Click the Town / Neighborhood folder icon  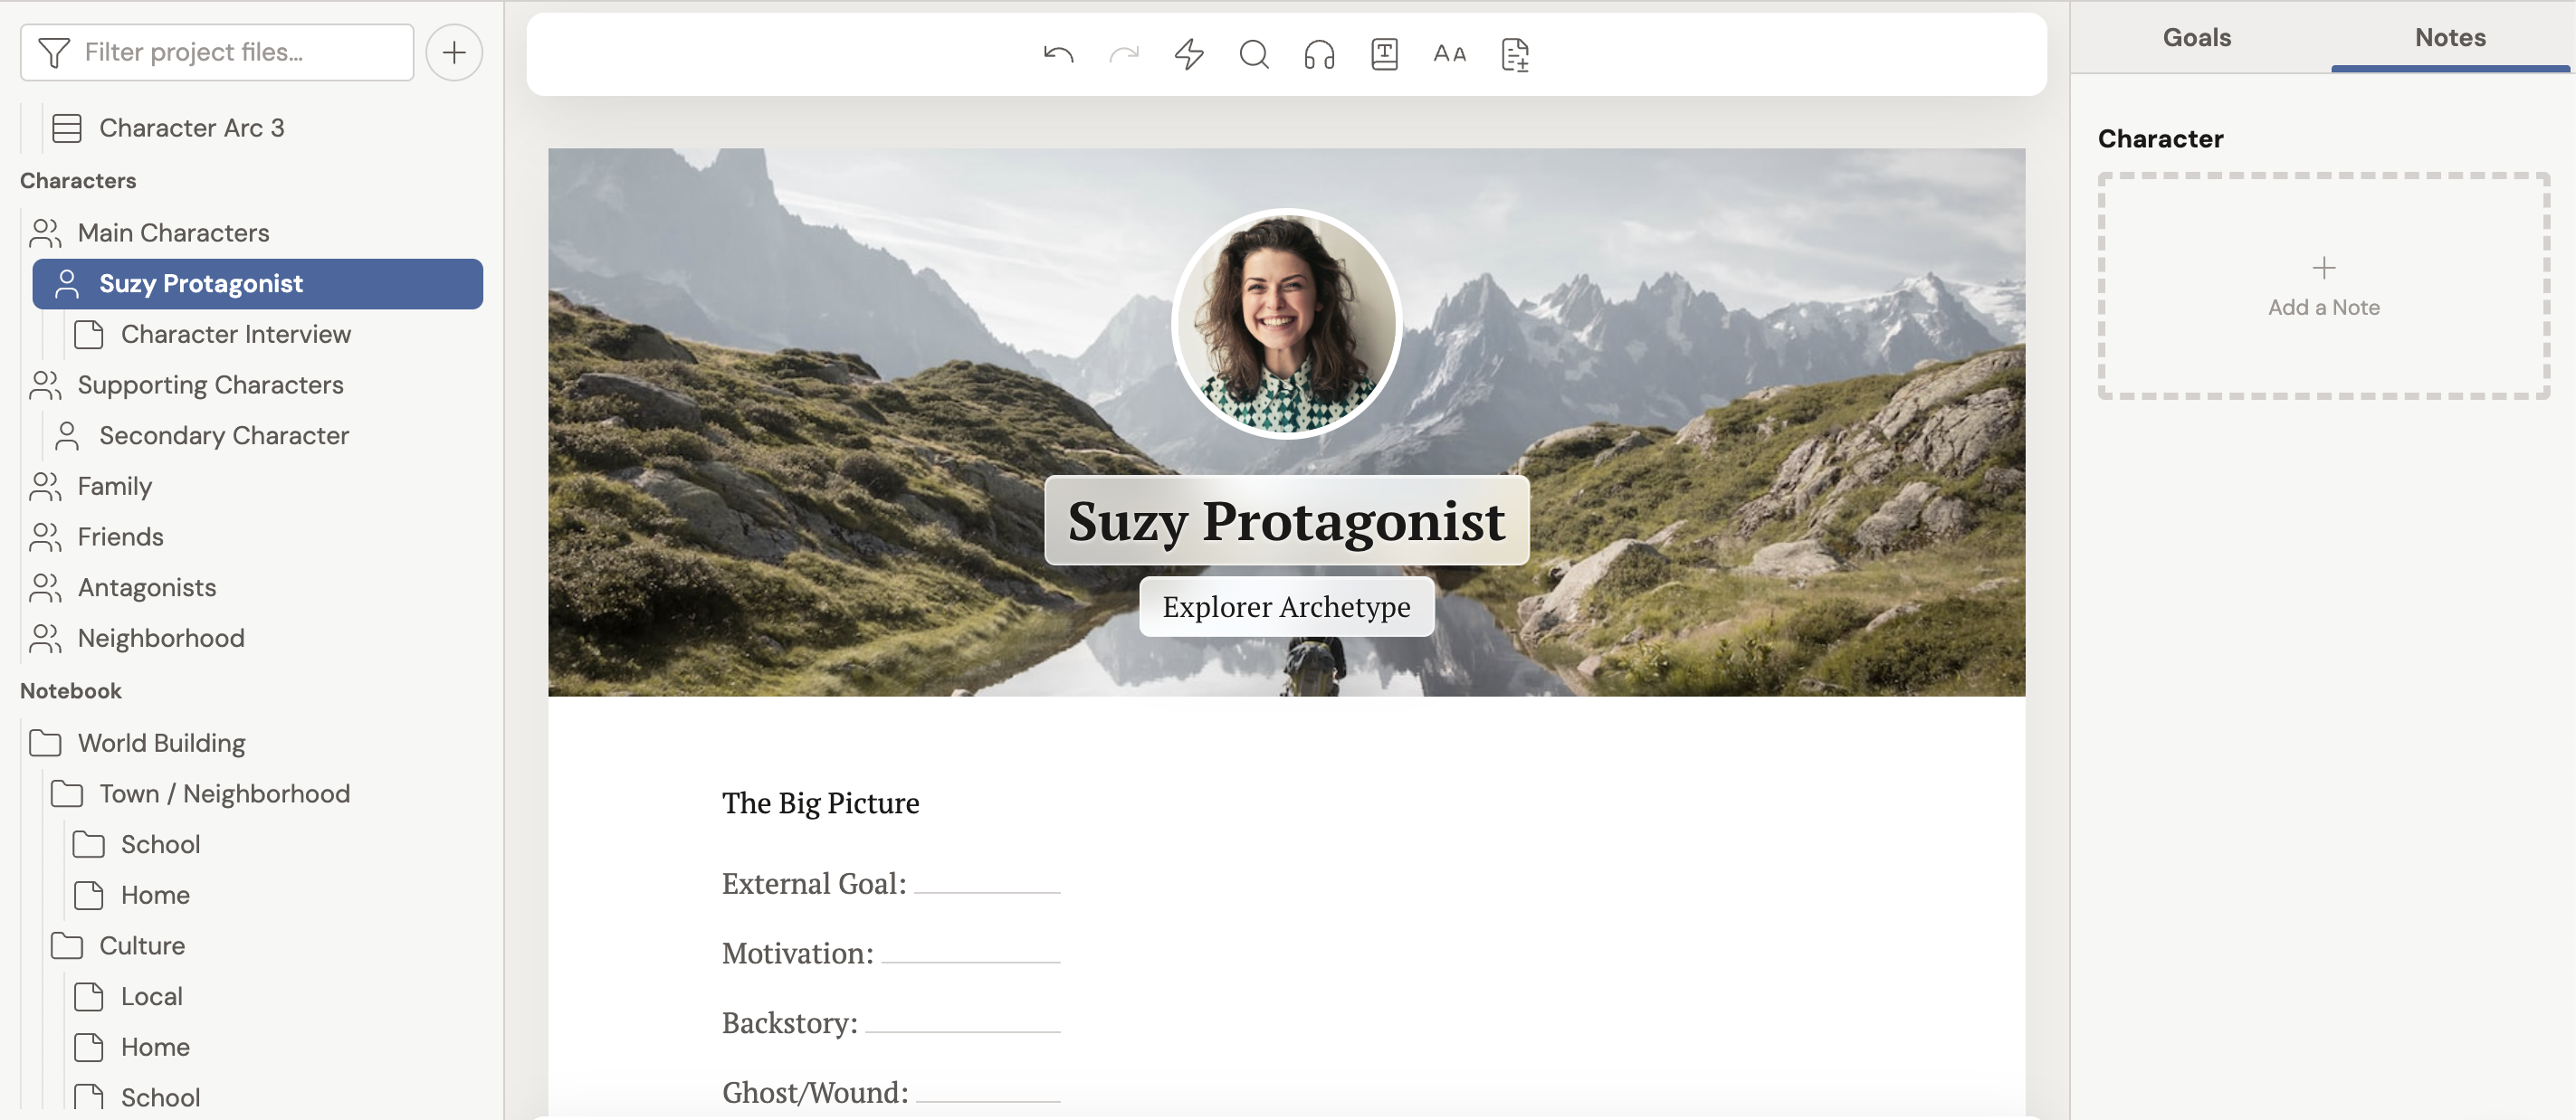(x=67, y=793)
